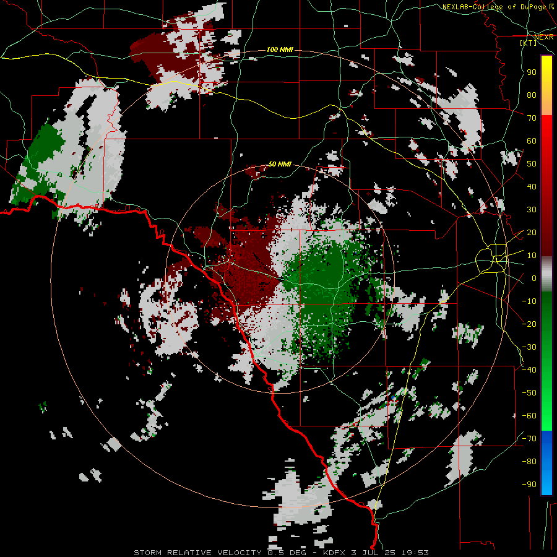Viewport: 557px width, 557px height.
Task: Click the 10 value on velocity scale
Action: (x=532, y=256)
